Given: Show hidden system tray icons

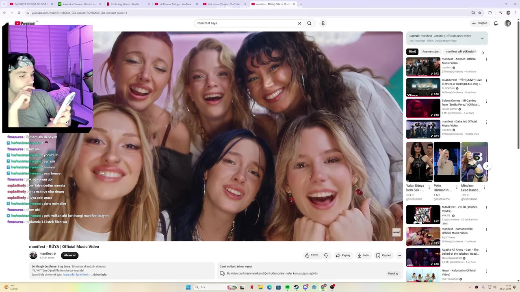Looking at the screenshot, I should [470, 287].
